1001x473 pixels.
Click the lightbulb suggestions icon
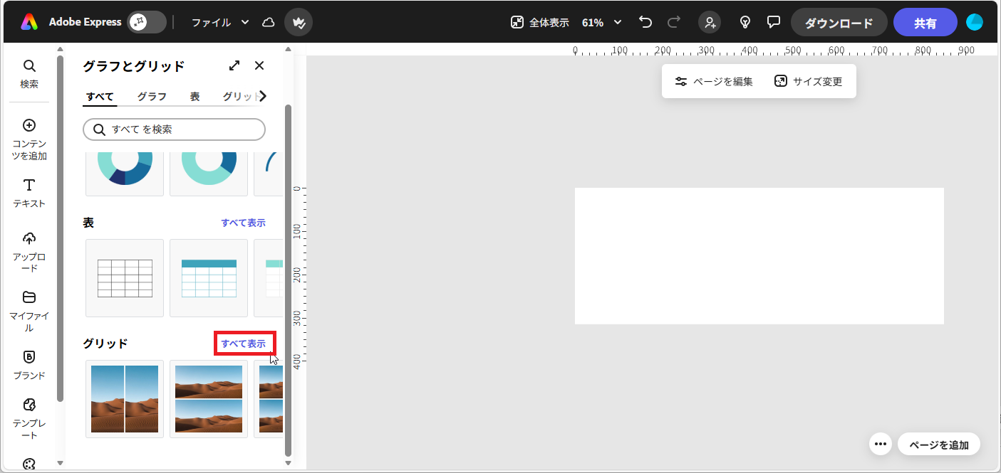click(745, 22)
